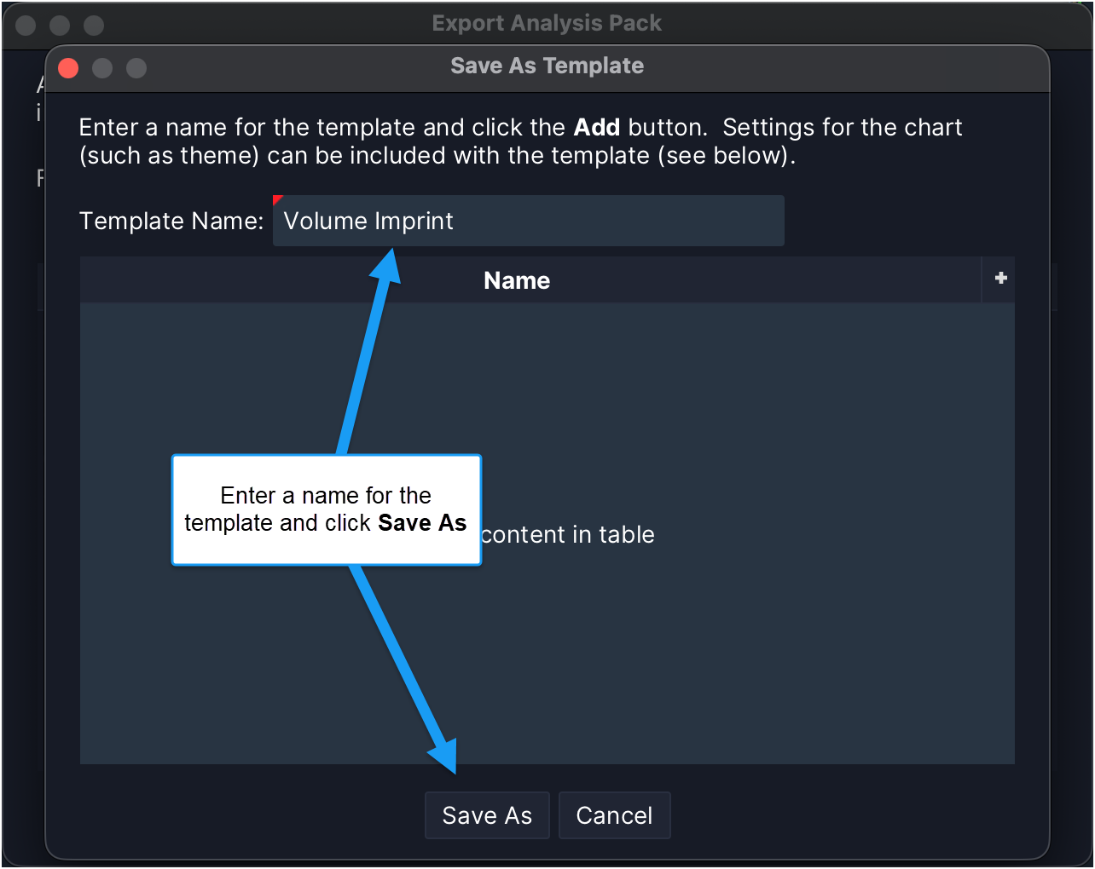Select the Name column header

(x=517, y=280)
